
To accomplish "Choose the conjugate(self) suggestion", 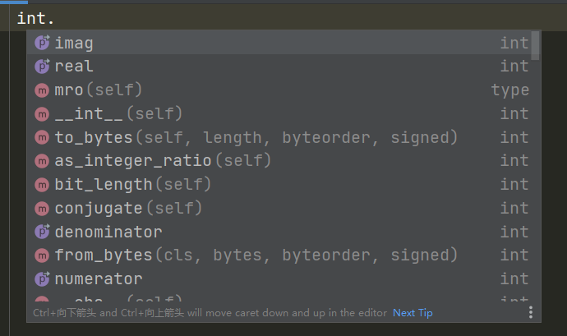I will pyautogui.click(x=128, y=209).
